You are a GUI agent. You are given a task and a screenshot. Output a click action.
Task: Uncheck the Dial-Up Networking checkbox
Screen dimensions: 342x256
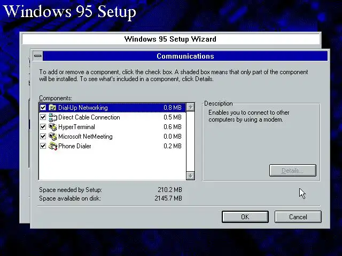pos(43,108)
